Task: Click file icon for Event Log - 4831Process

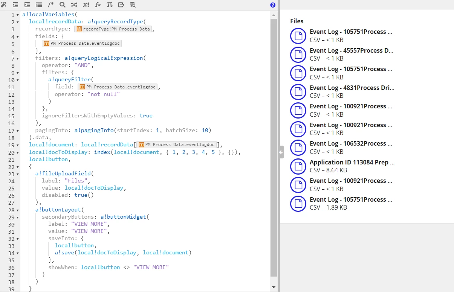Action: (298, 92)
